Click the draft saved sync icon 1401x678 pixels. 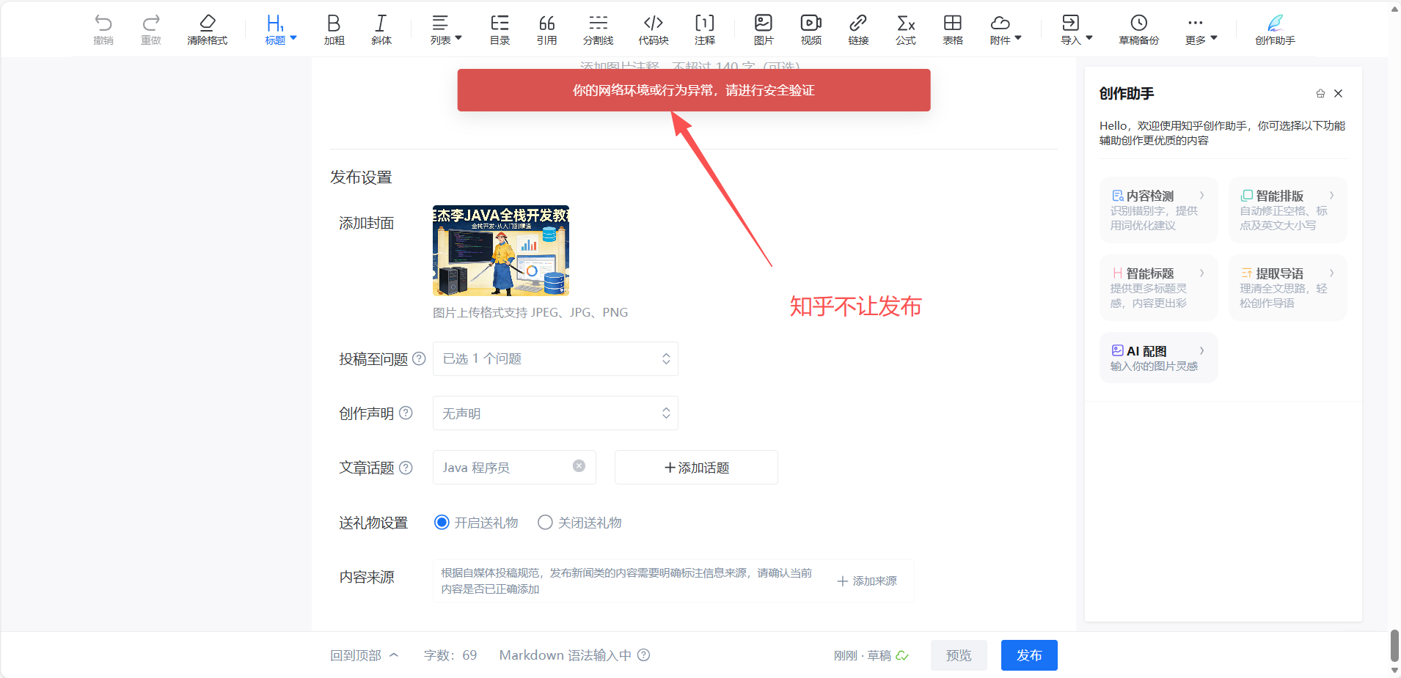click(902, 655)
